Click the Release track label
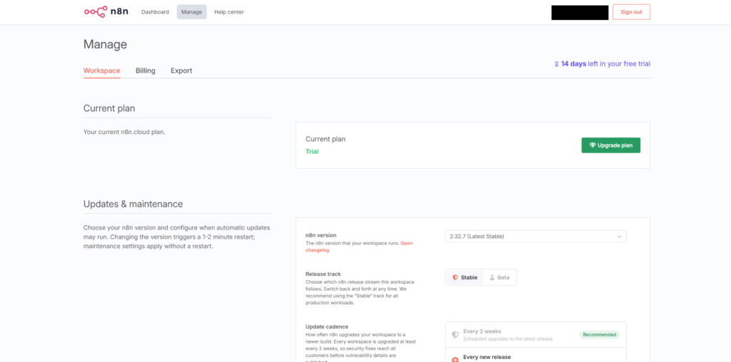731x362 pixels. [x=323, y=274]
